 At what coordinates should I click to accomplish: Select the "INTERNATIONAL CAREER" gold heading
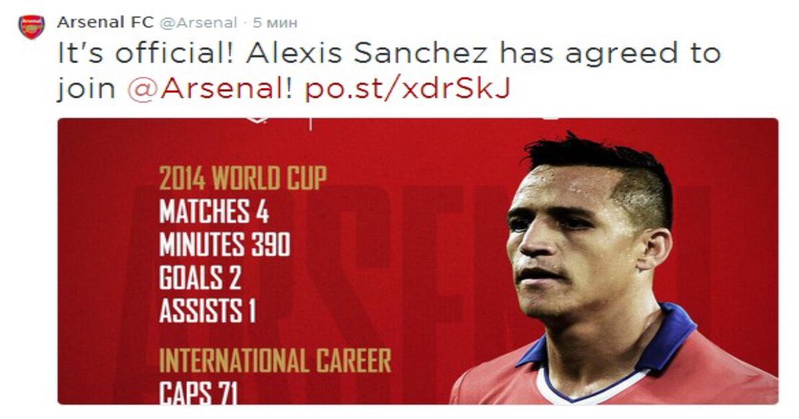[x=275, y=361]
